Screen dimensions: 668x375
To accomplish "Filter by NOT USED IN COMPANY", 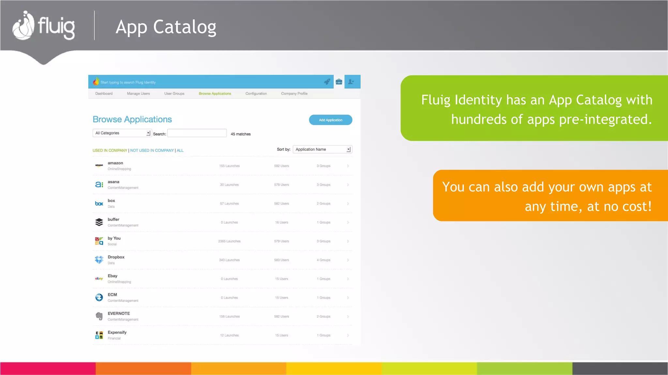I will pos(152,150).
